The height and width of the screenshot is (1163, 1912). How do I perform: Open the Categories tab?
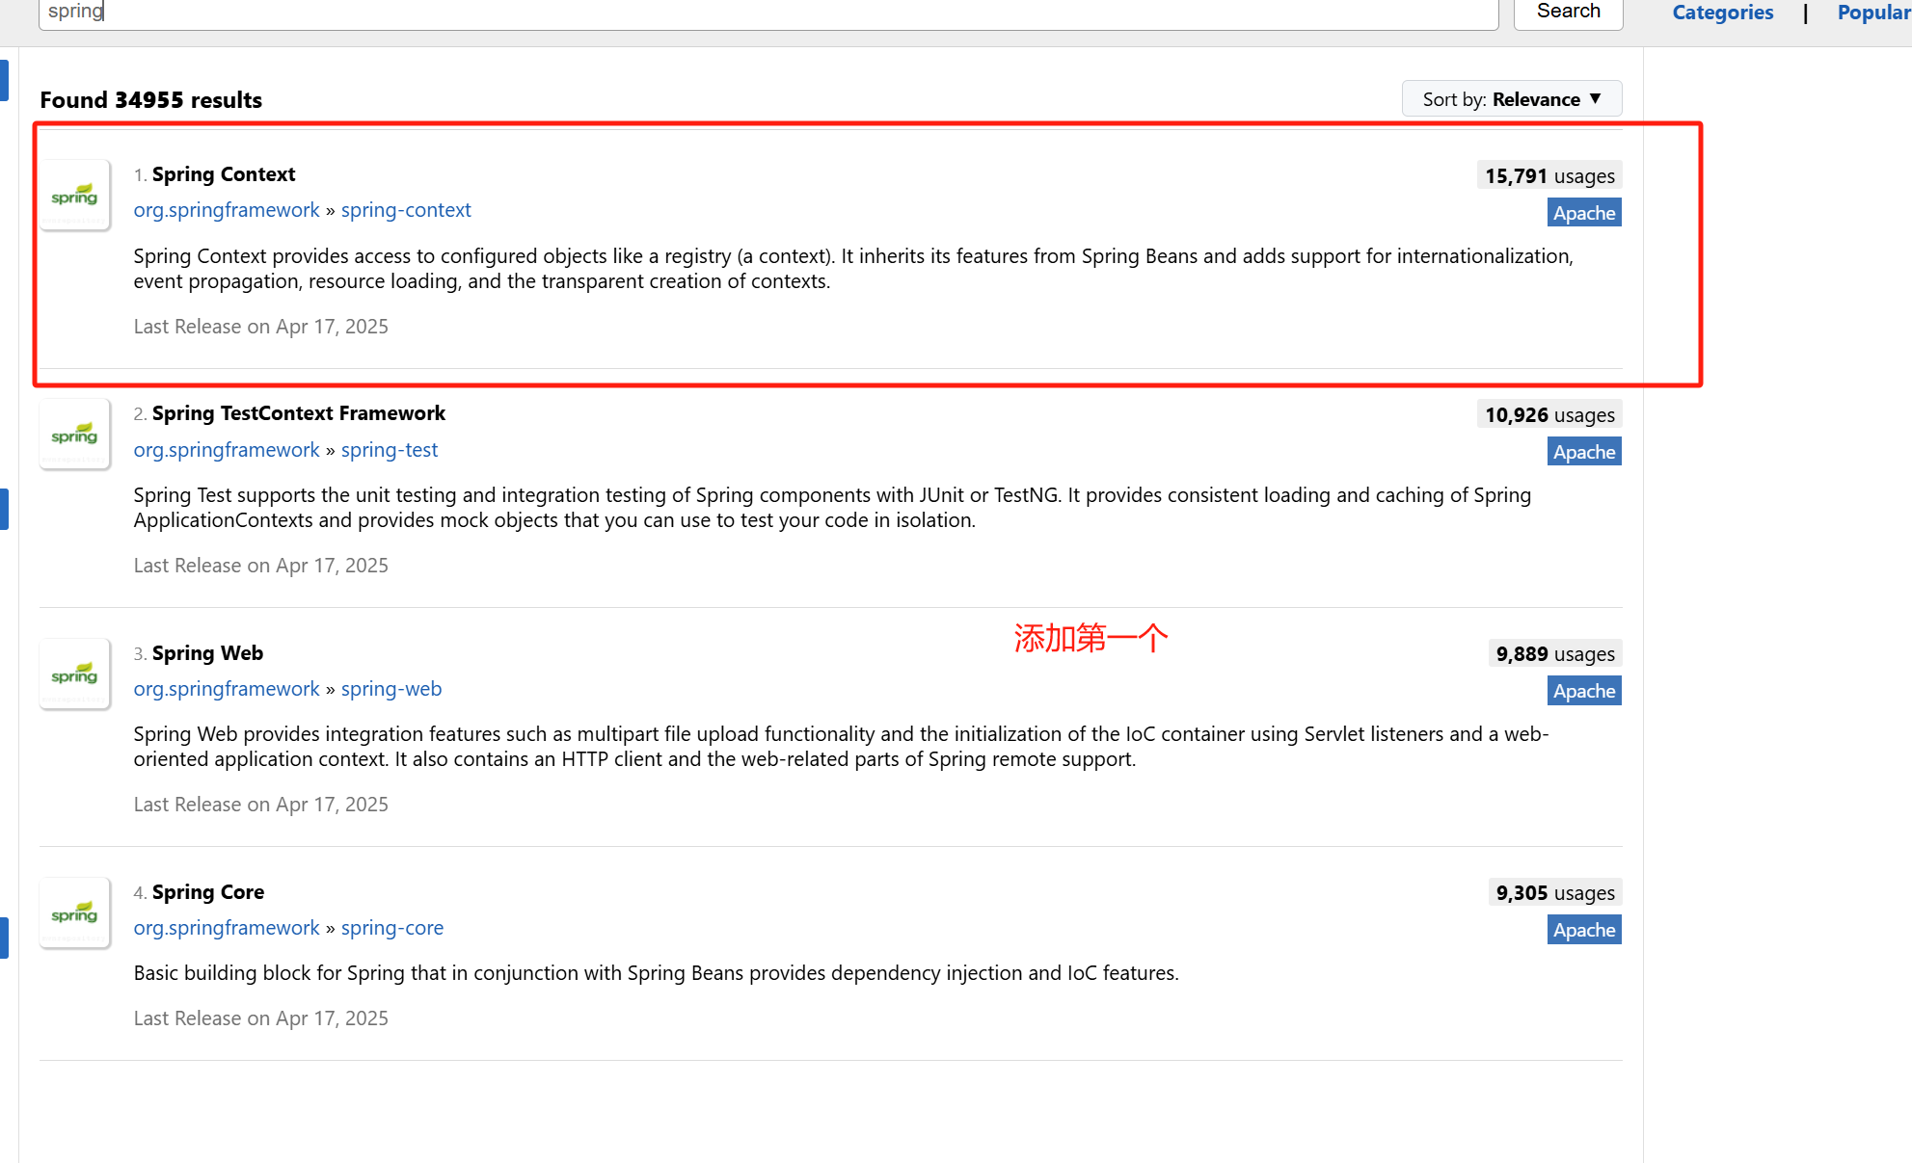[1722, 13]
